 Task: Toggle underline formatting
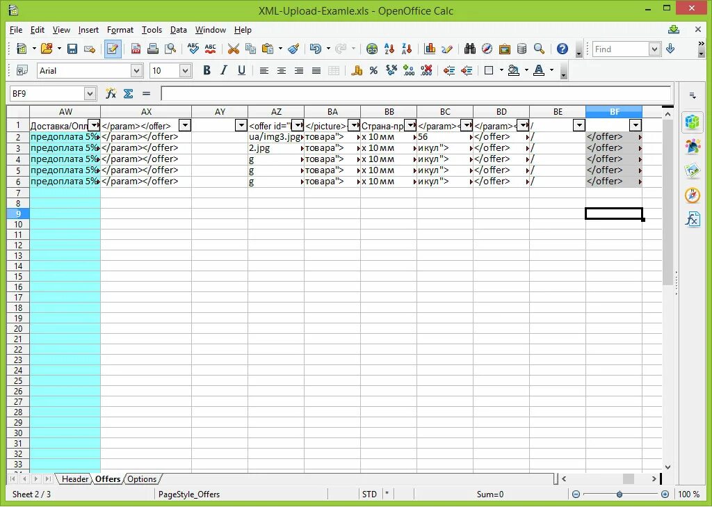click(x=241, y=70)
